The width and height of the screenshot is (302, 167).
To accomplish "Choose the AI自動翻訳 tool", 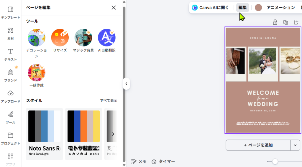I will [x=107, y=41].
